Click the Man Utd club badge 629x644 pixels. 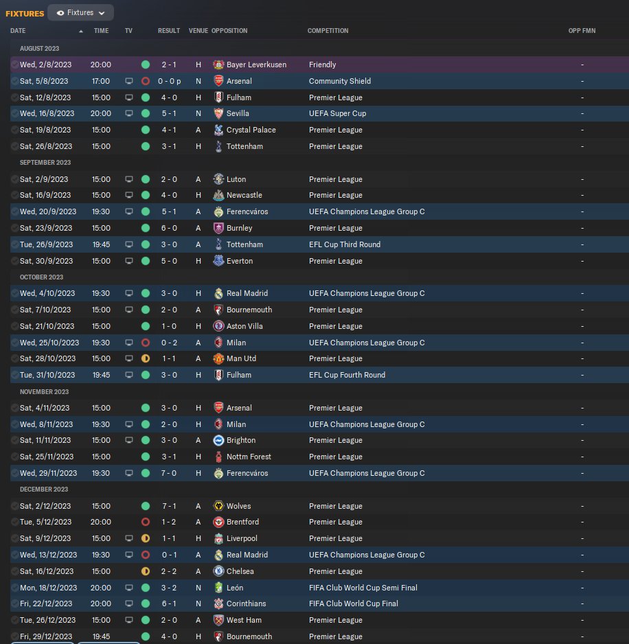tap(218, 358)
